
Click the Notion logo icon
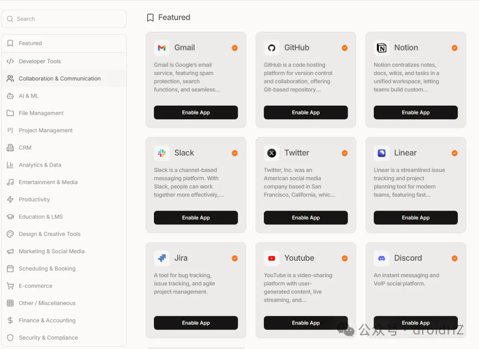click(x=381, y=48)
